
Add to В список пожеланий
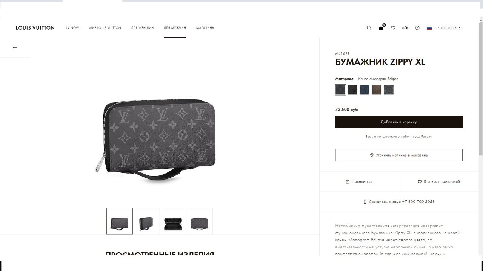(x=439, y=181)
